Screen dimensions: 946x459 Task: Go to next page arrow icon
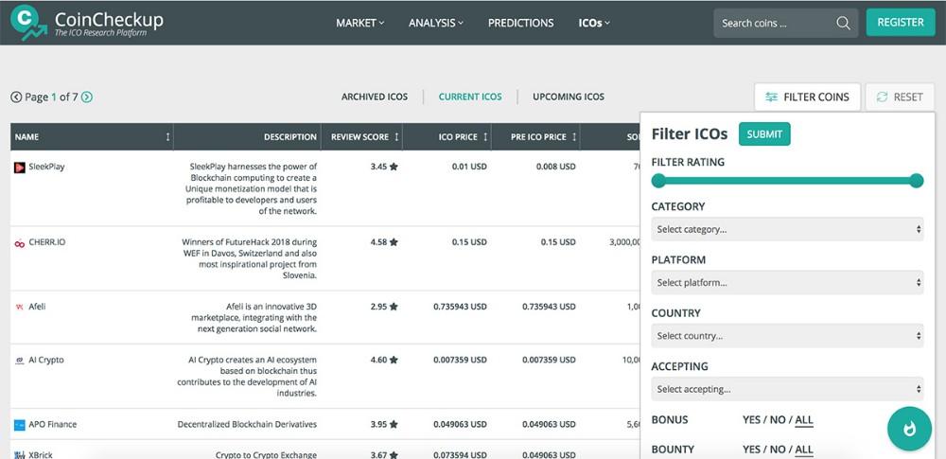point(87,97)
